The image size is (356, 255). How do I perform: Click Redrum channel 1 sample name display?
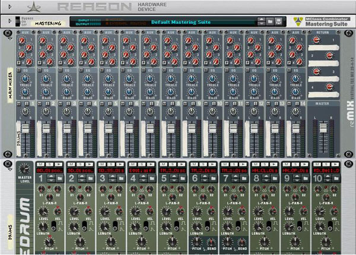pos(49,171)
